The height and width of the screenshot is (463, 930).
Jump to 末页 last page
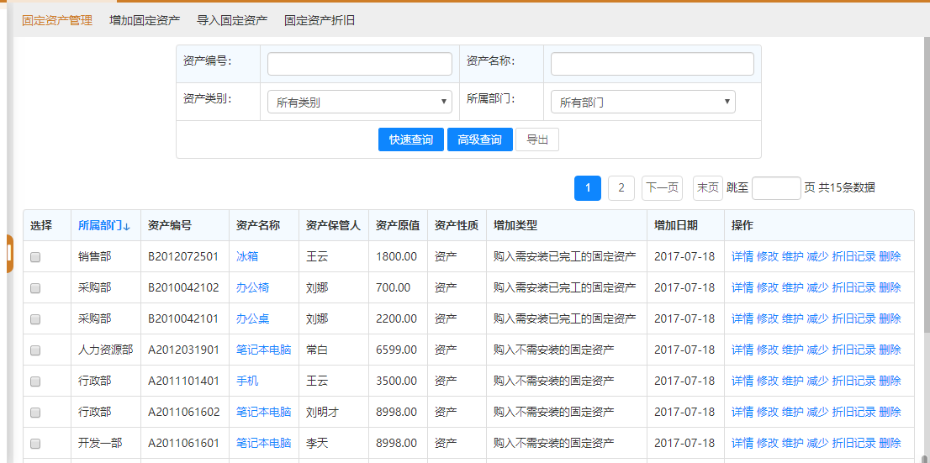(x=707, y=188)
